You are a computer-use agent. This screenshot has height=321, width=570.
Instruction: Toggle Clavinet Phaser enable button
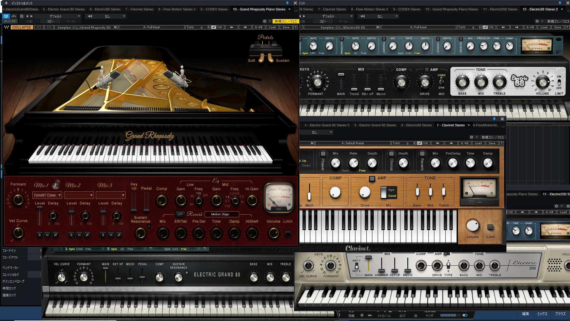tap(323, 154)
